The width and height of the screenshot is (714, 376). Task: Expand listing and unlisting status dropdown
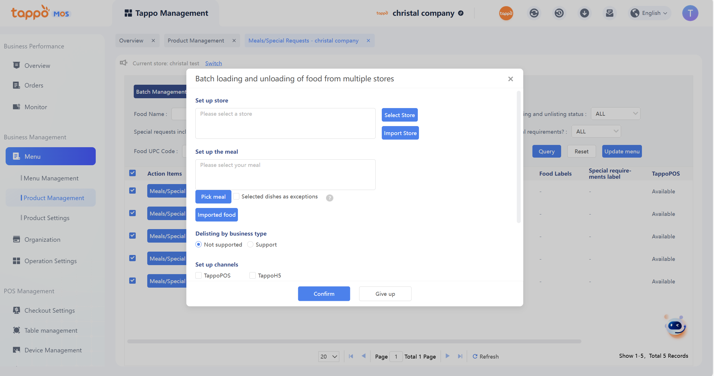(615, 114)
